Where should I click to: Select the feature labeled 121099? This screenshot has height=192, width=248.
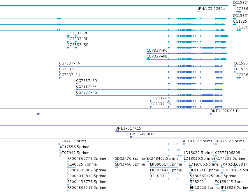(x=157, y=176)
